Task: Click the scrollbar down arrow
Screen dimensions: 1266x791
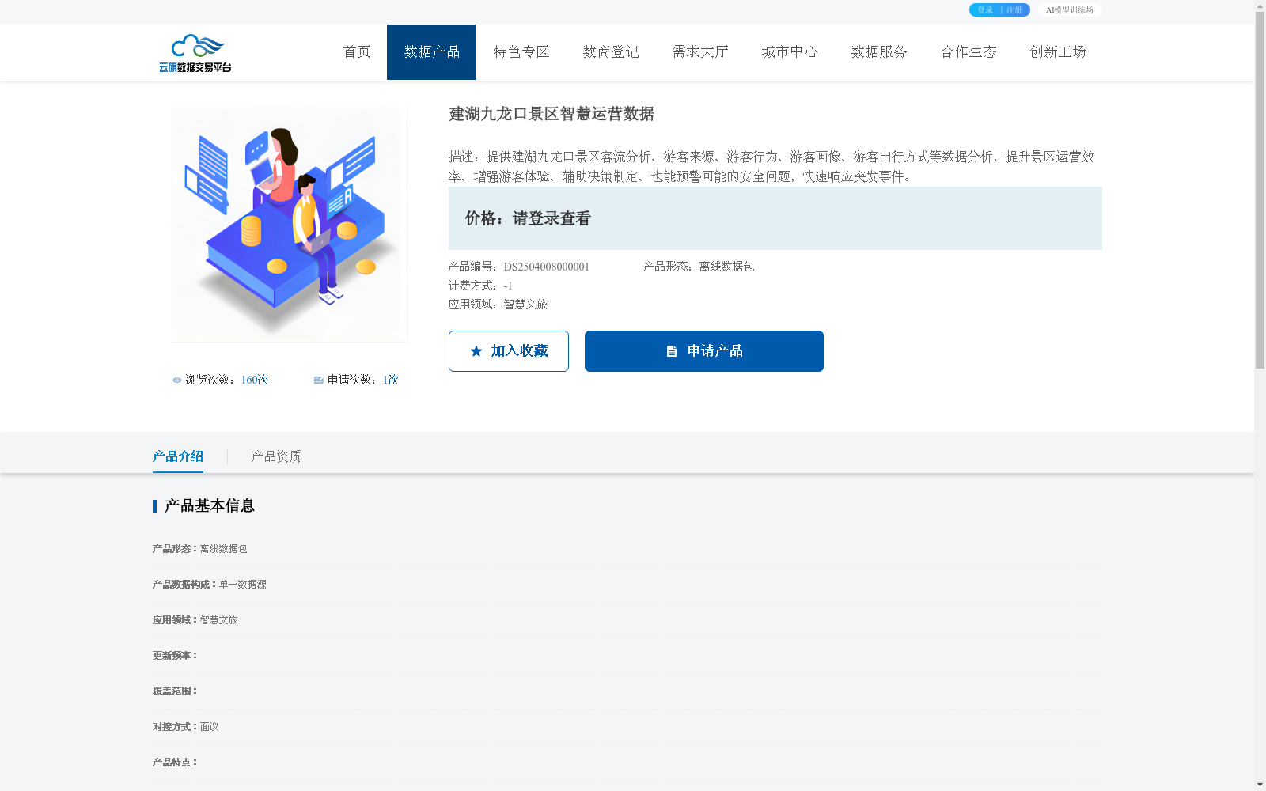Action: click(x=1260, y=784)
